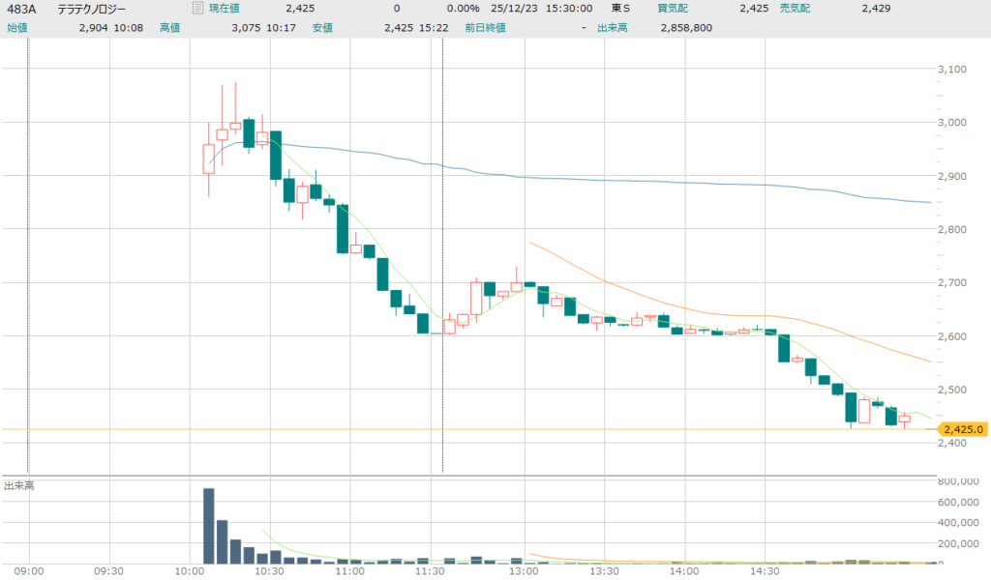Click the テラテクノロジー stock name
Image resolution: width=991 pixels, height=580 pixels.
[91, 9]
